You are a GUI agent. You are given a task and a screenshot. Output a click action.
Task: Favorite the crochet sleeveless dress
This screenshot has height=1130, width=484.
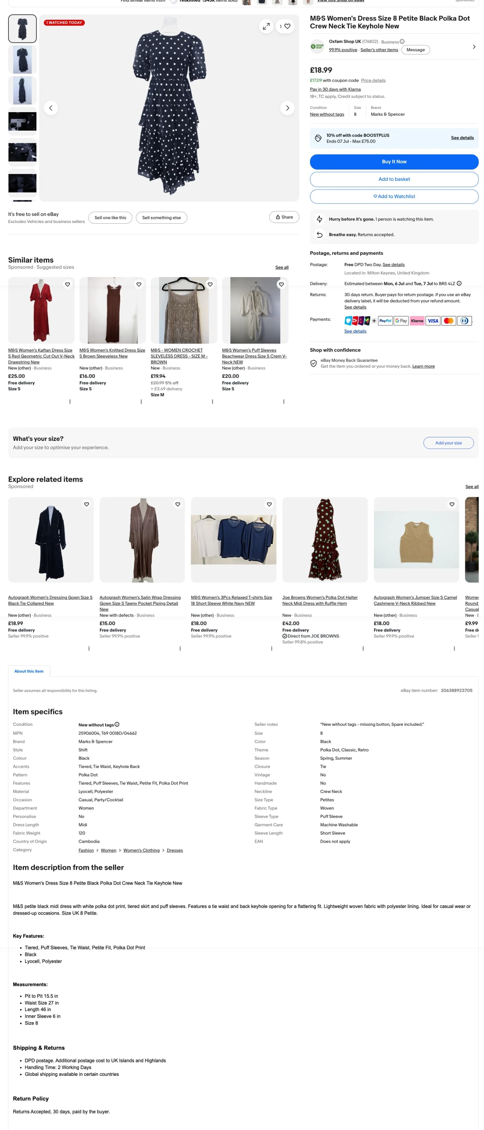click(210, 284)
